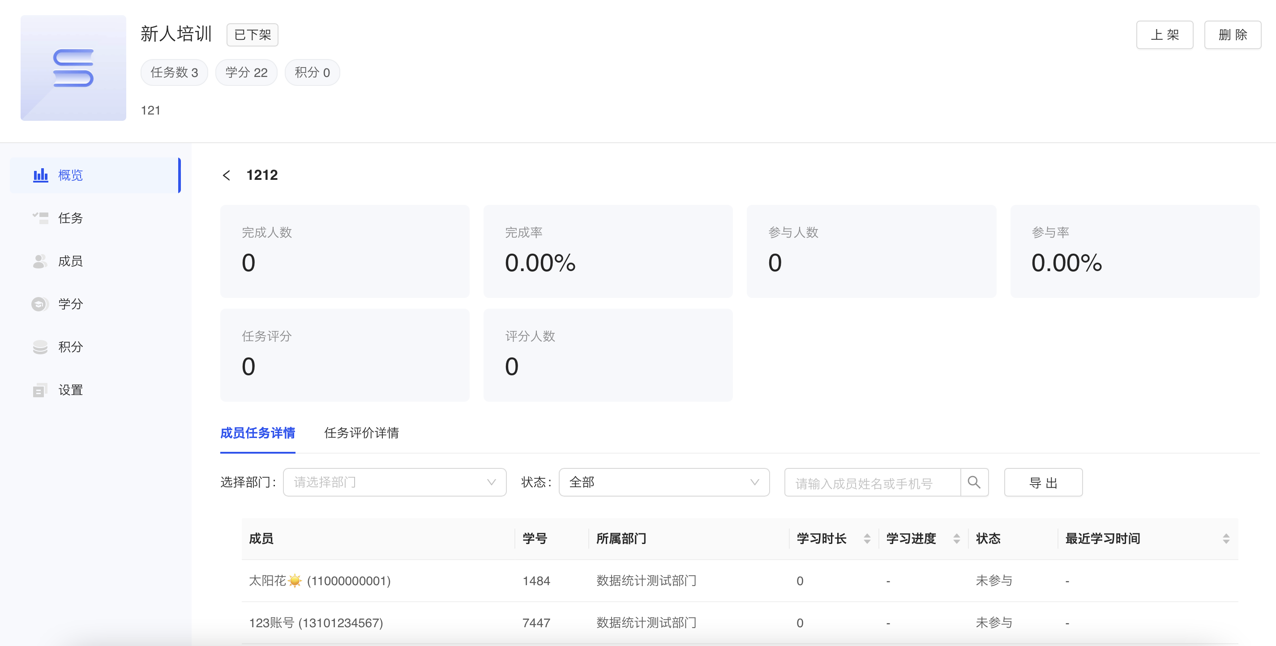The width and height of the screenshot is (1276, 646).
Task: Click the 任务数 3 badge
Action: (x=174, y=72)
